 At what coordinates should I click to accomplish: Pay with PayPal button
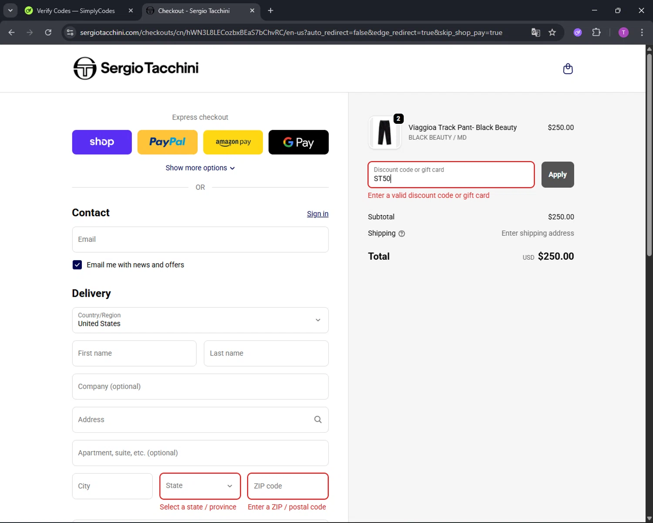168,142
